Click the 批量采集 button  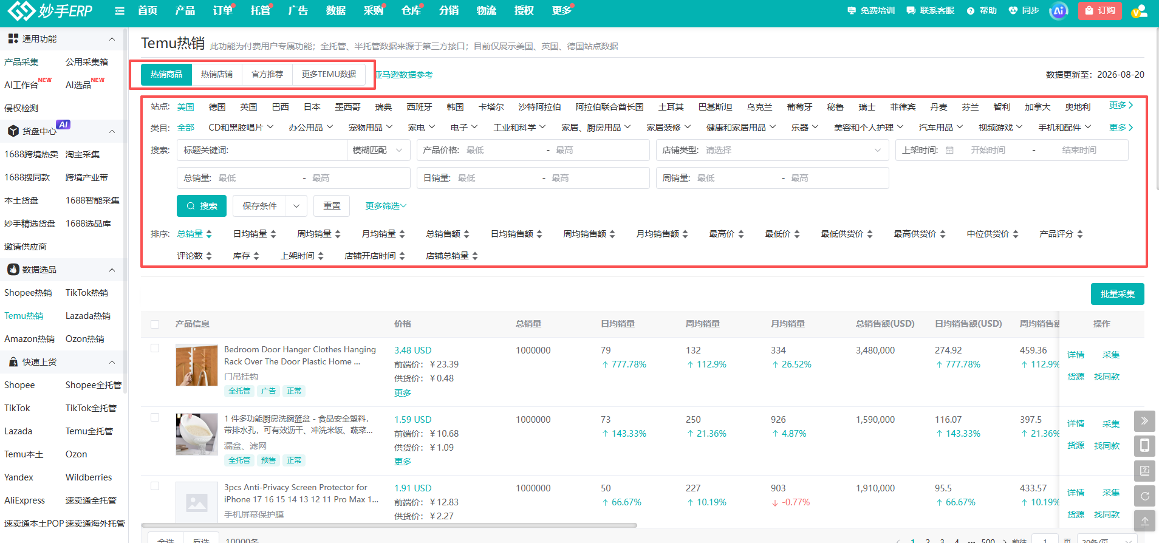(x=1118, y=294)
